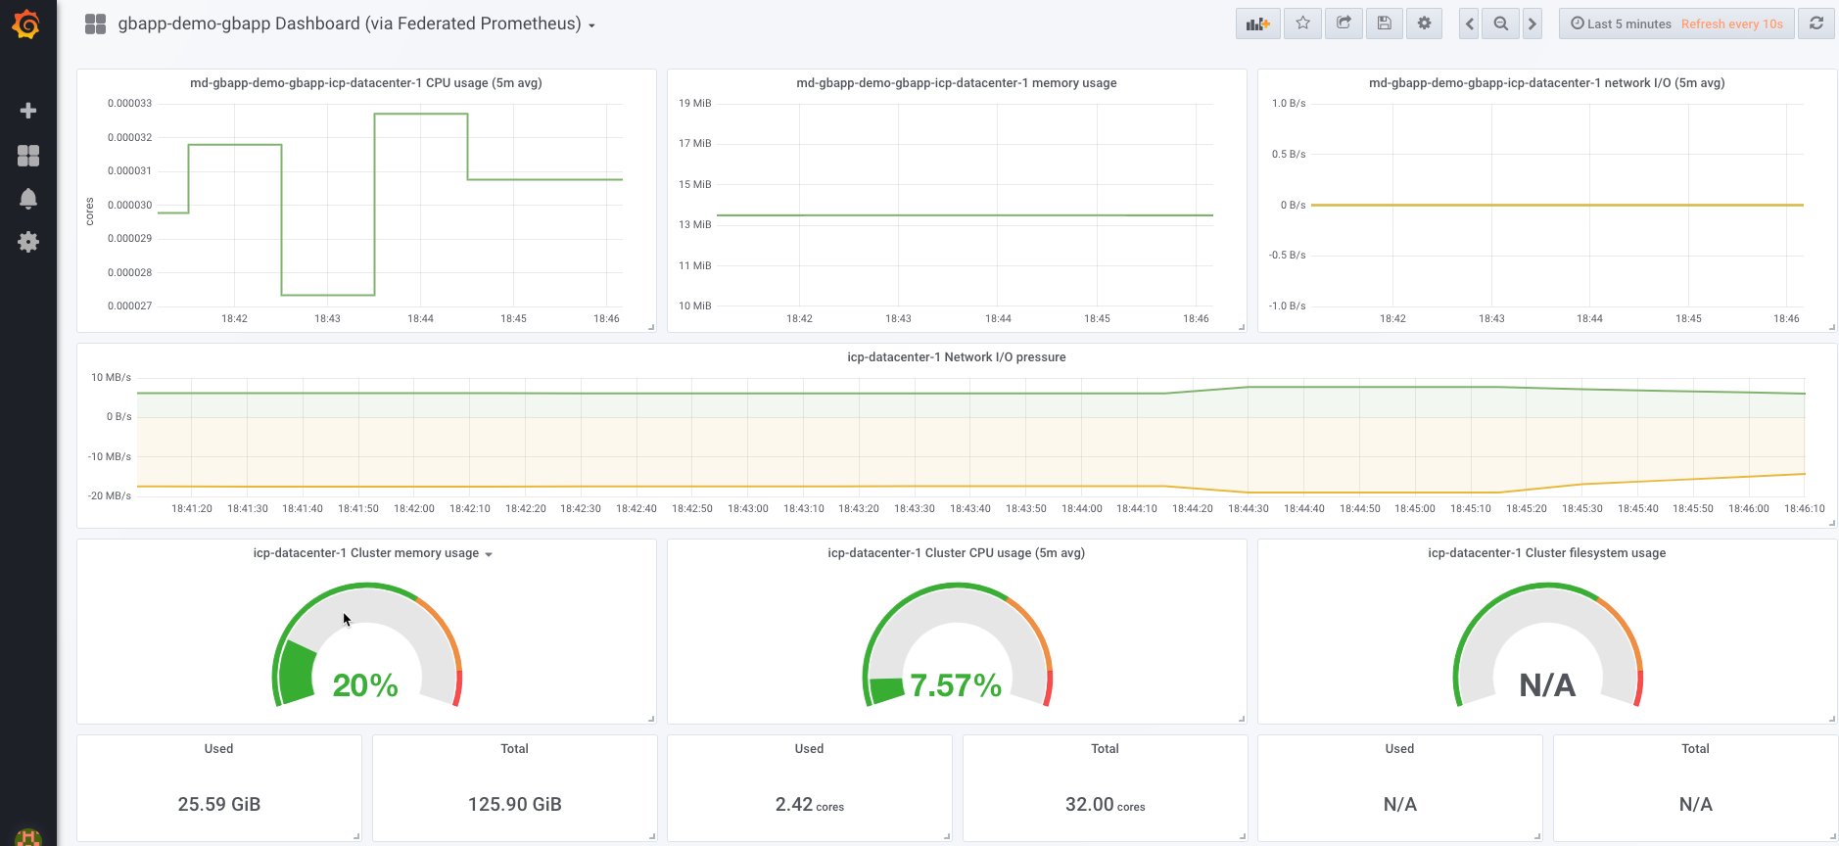The height and width of the screenshot is (846, 1839).
Task: Click the user avatar in sidebar
Action: (28, 838)
